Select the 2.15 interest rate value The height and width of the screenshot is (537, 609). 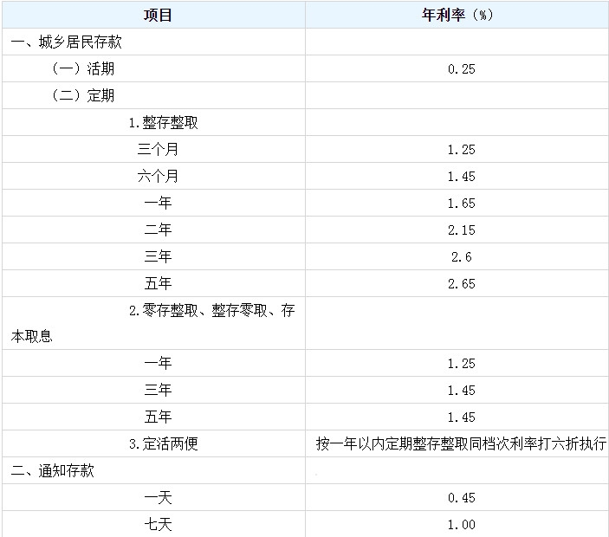462,230
